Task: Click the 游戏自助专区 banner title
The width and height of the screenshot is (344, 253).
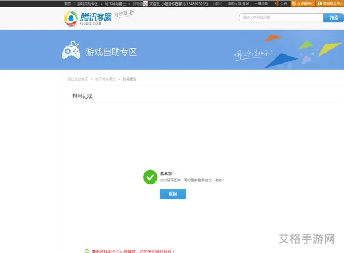Action: click(111, 52)
